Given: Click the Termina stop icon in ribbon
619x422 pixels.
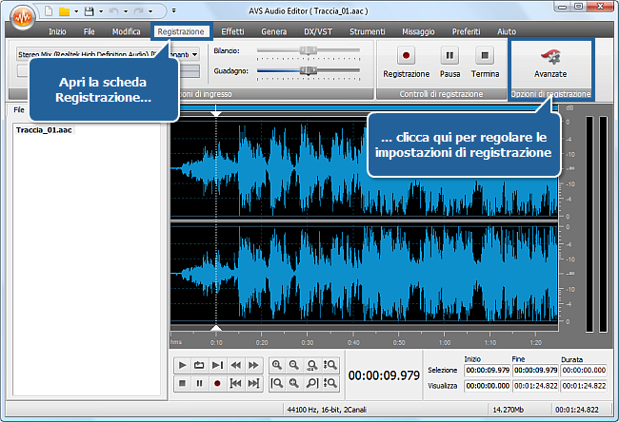Looking at the screenshot, I should pyautogui.click(x=485, y=56).
